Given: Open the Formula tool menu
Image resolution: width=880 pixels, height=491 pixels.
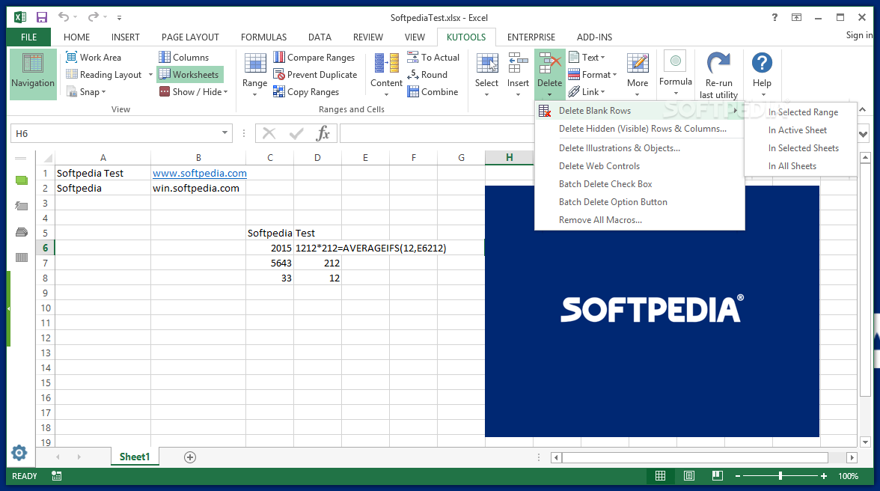Looking at the screenshot, I should (x=676, y=73).
